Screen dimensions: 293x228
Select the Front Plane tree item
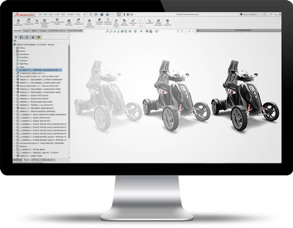point(24,58)
